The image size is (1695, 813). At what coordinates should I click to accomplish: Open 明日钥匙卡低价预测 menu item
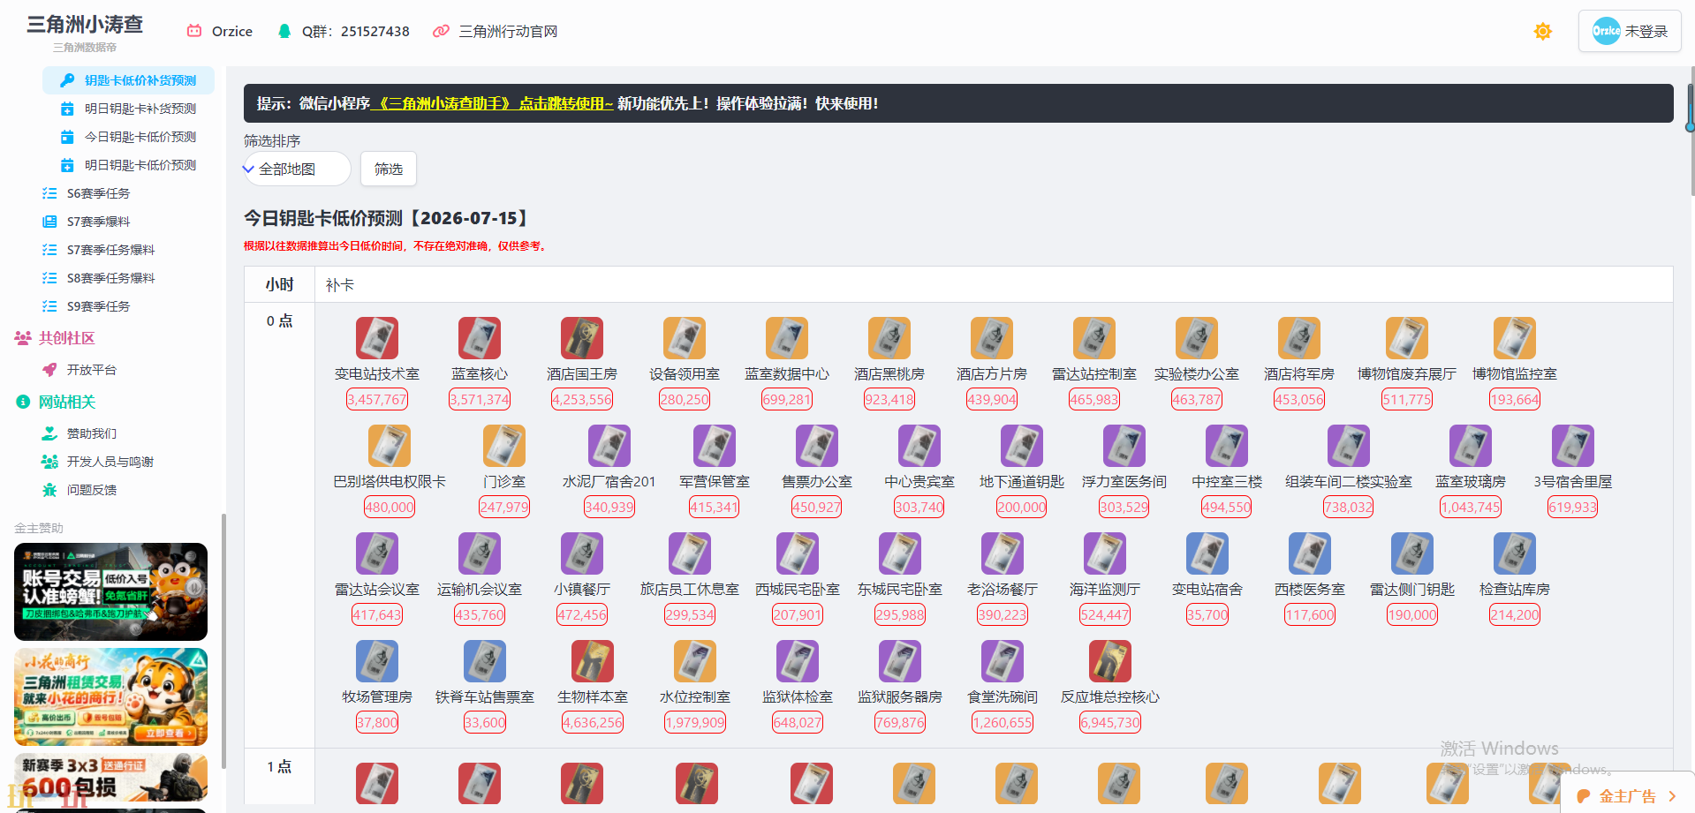tap(128, 165)
